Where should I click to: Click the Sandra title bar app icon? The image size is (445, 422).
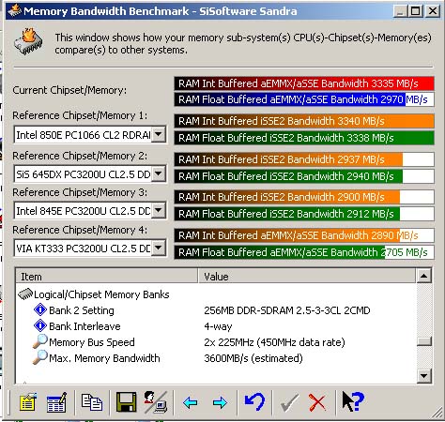(14, 10)
